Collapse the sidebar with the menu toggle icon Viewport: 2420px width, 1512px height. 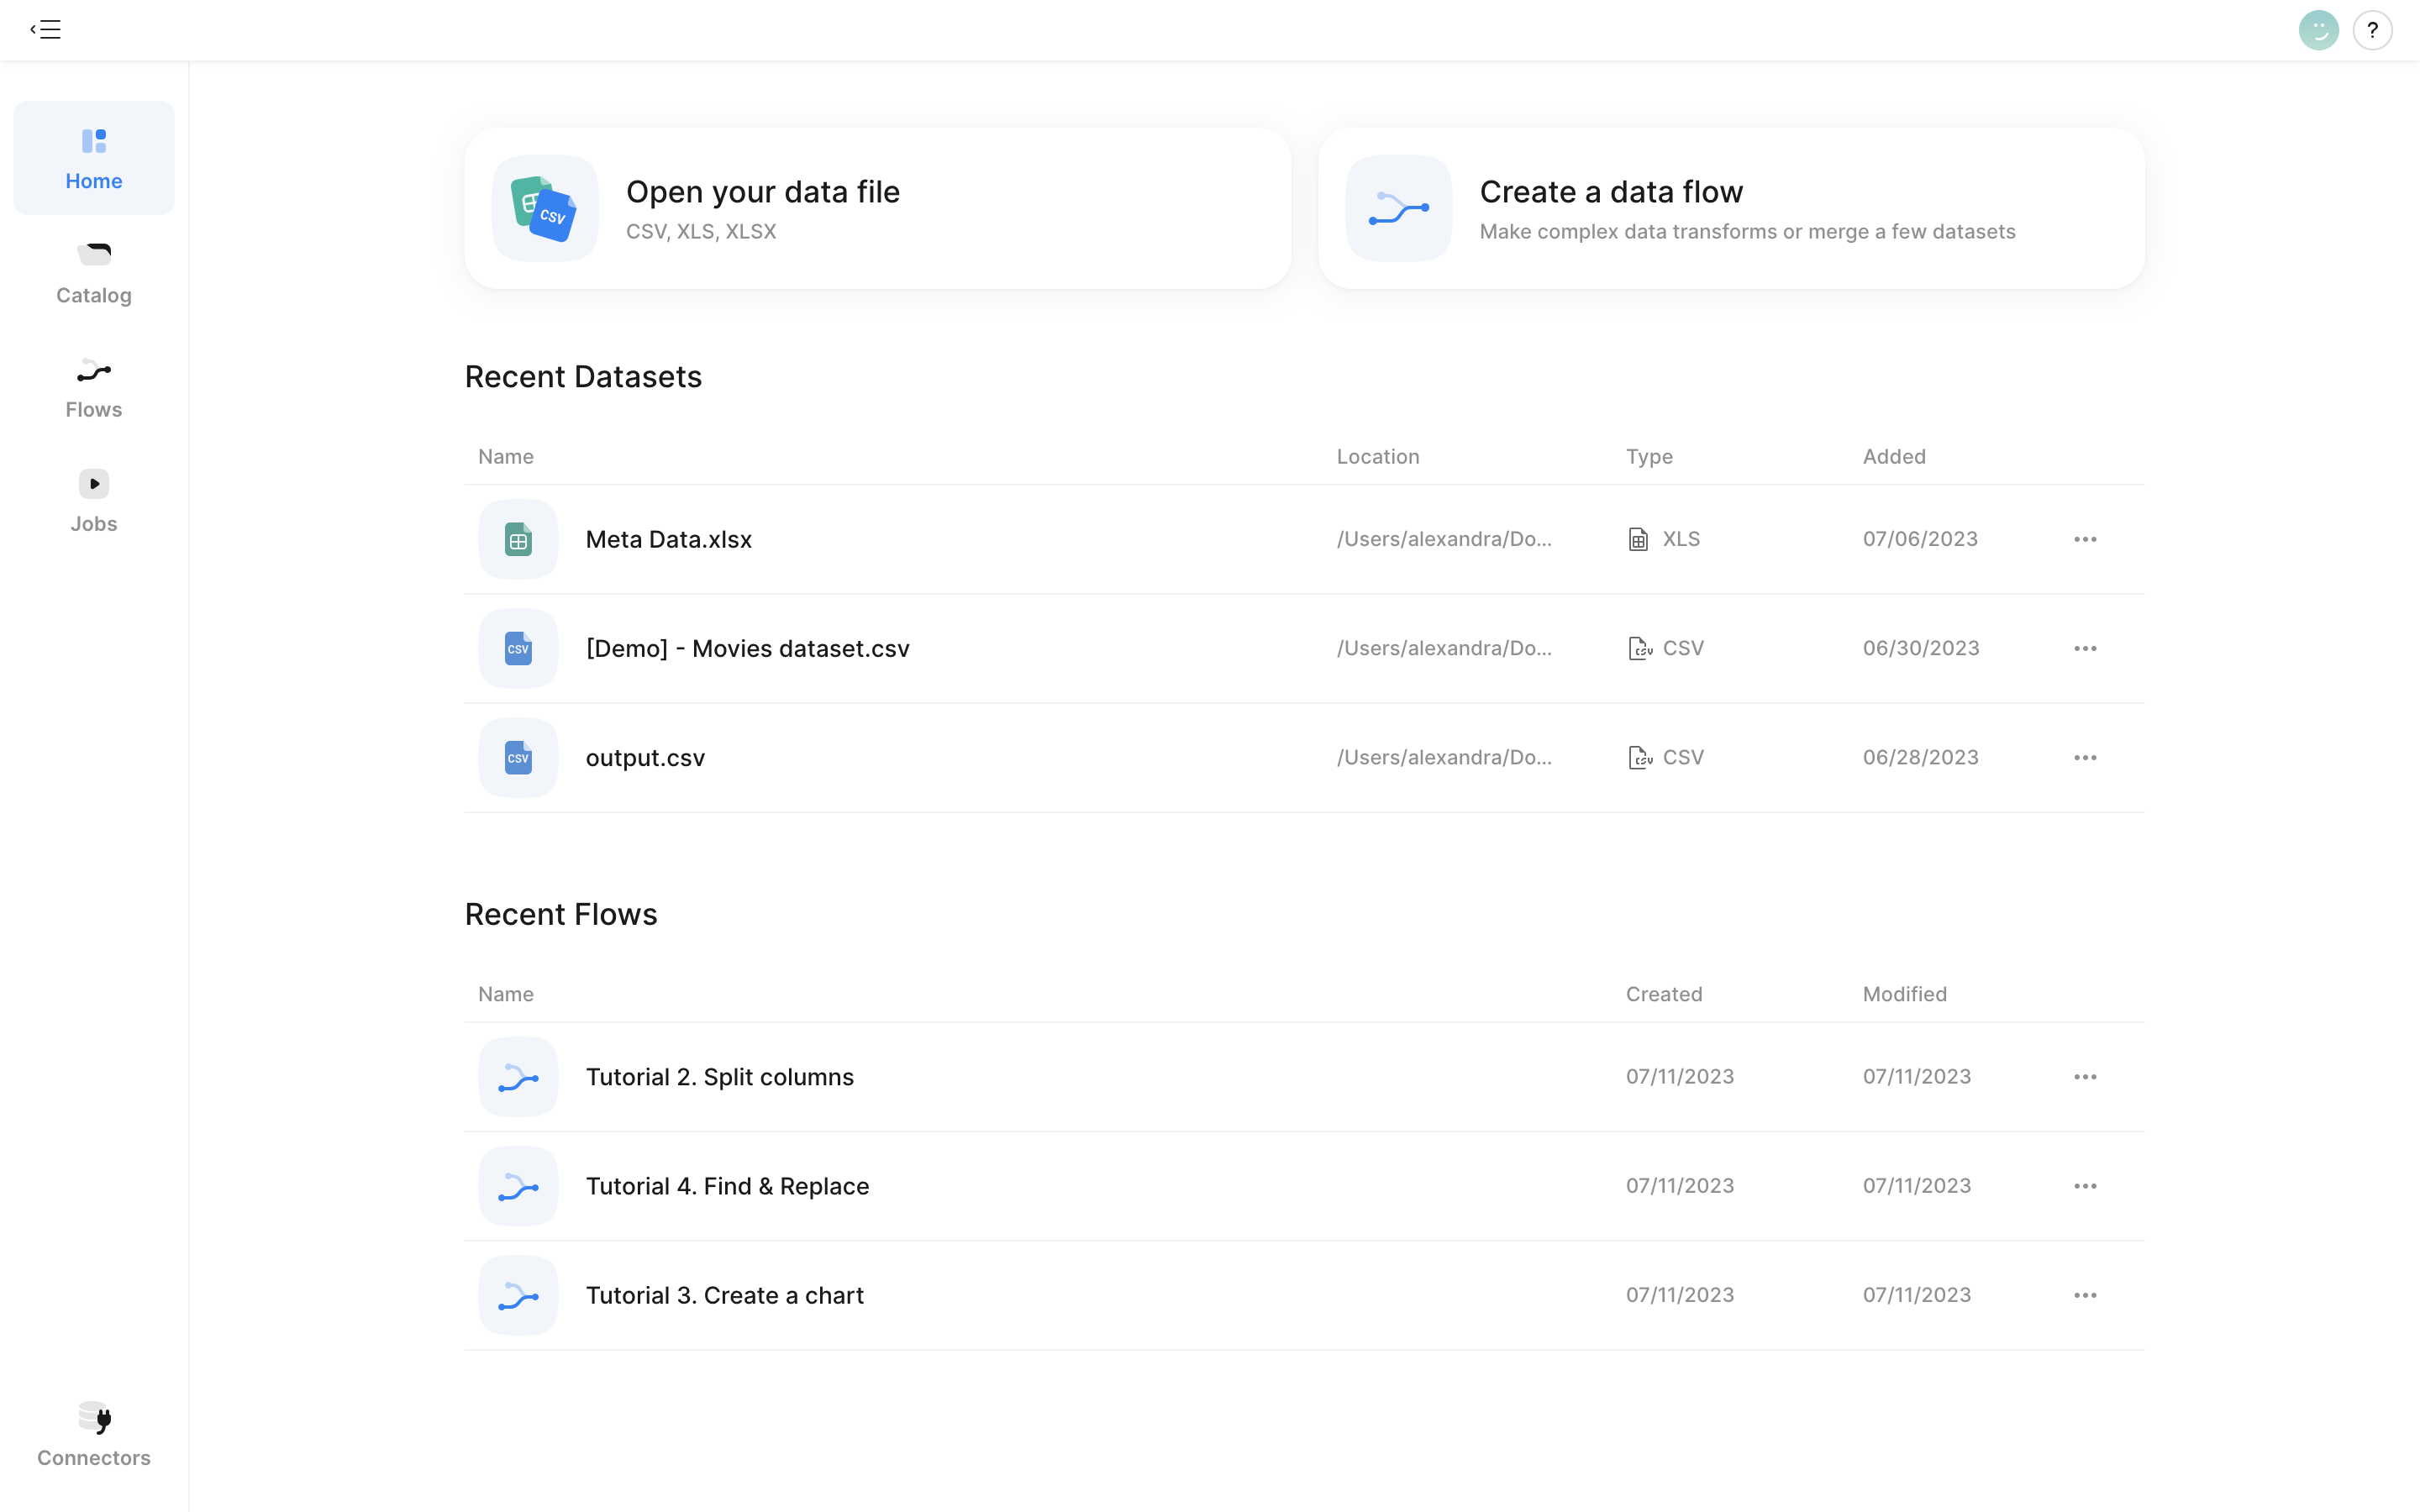(x=46, y=30)
